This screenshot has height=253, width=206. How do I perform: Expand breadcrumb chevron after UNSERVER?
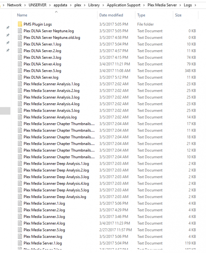click(x=50, y=5)
